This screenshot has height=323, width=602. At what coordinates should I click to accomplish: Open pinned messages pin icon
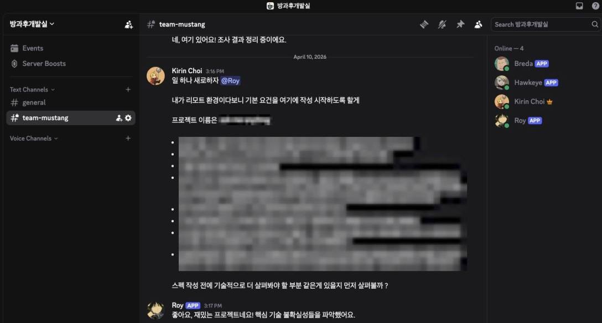point(460,24)
